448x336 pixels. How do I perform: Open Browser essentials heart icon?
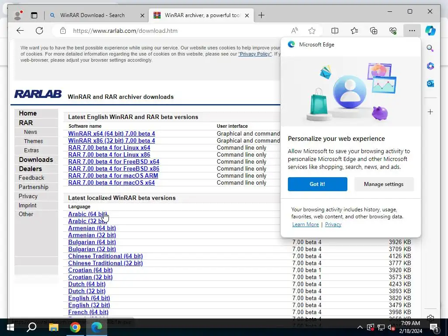(x=393, y=31)
